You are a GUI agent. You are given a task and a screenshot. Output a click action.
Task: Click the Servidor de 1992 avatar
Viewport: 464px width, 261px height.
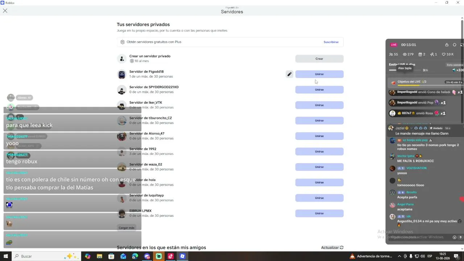122,152
